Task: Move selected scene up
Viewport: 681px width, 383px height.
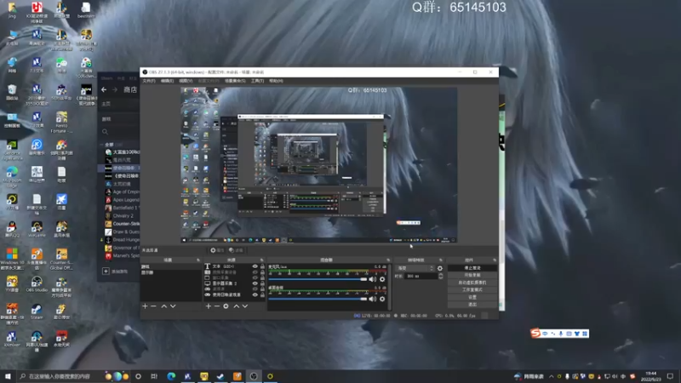Action: (x=164, y=306)
